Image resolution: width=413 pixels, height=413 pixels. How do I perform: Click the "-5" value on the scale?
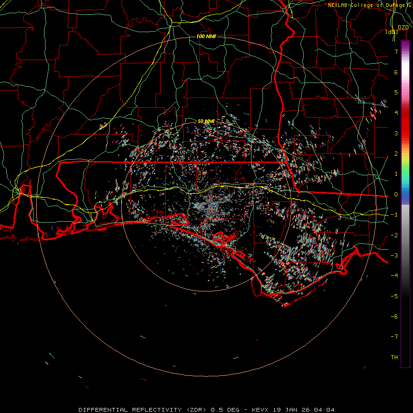tap(394, 296)
